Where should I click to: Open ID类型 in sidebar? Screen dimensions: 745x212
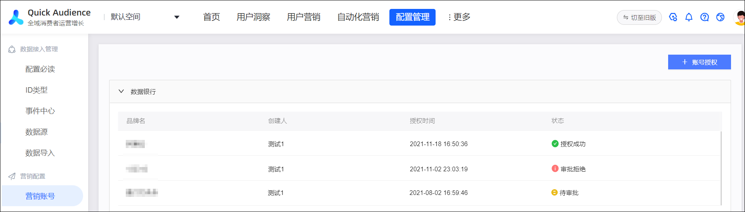[x=36, y=90]
